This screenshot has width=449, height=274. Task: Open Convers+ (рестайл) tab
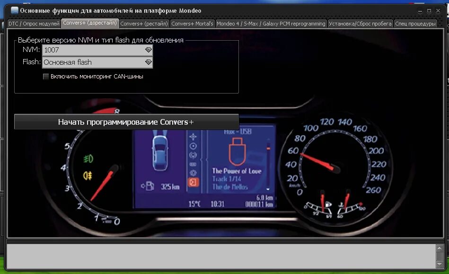pyautogui.click(x=144, y=24)
